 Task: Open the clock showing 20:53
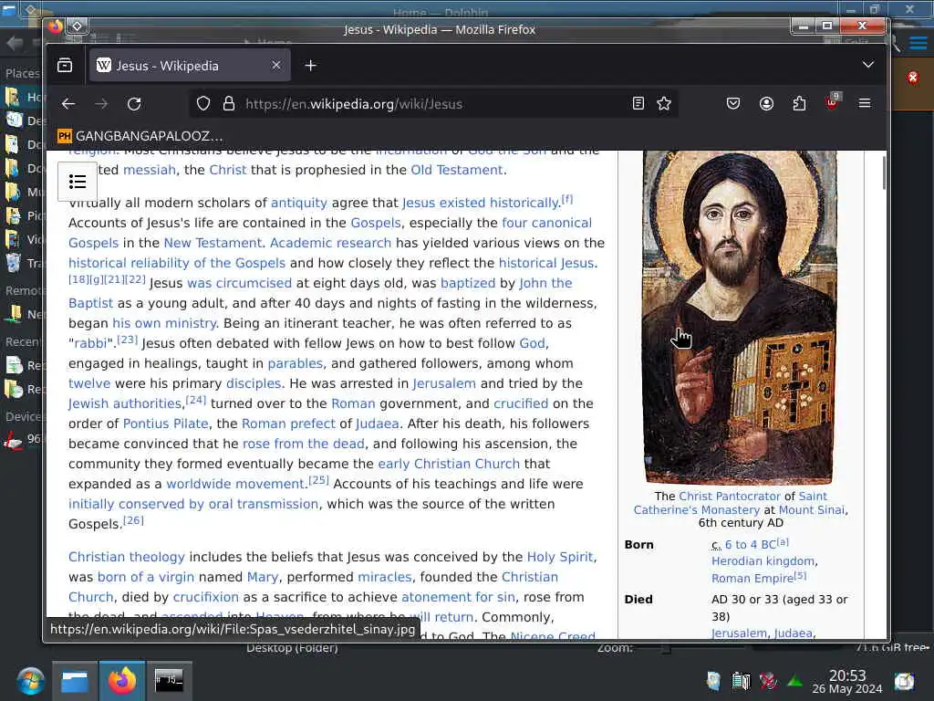click(x=847, y=681)
